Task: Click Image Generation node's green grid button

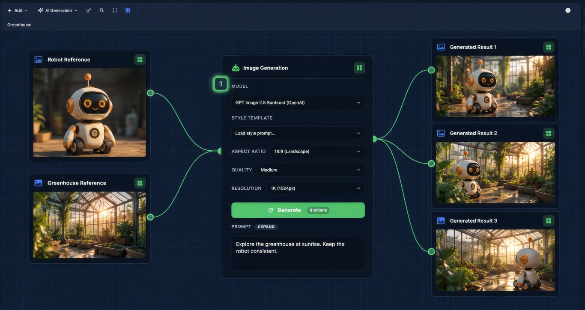Action: (359, 68)
